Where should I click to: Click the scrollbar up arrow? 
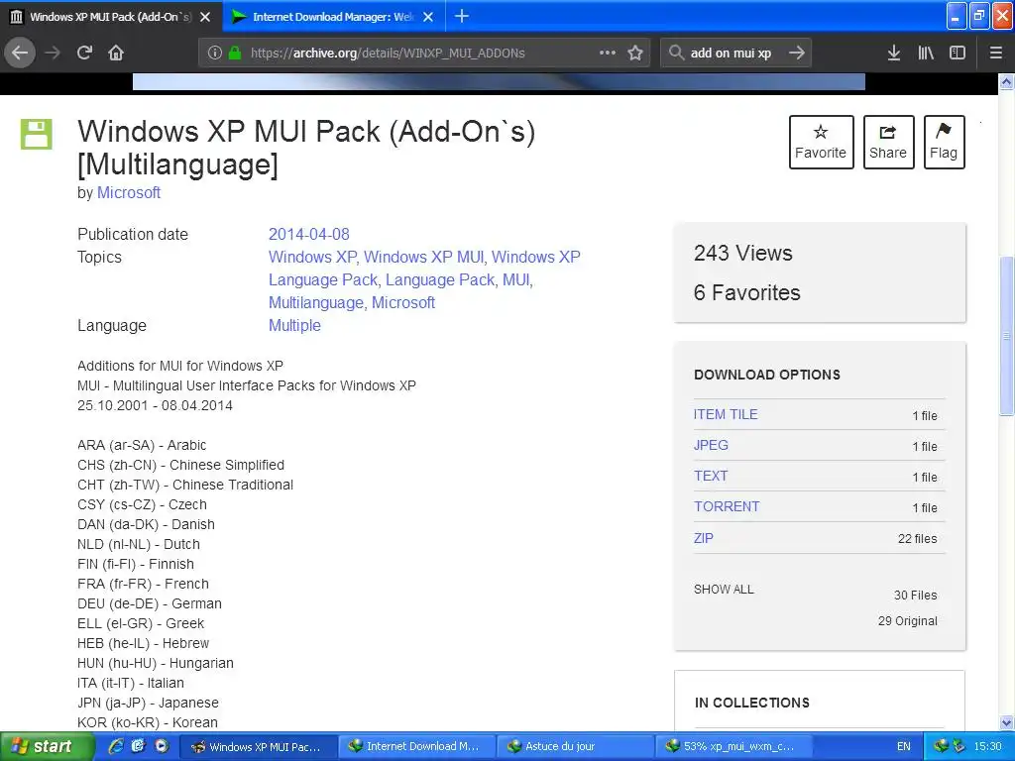tap(1006, 81)
